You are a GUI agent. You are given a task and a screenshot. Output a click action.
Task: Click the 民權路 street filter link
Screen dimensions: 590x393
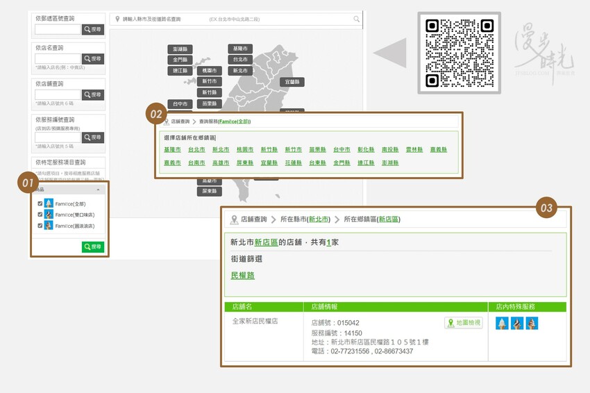(242, 276)
